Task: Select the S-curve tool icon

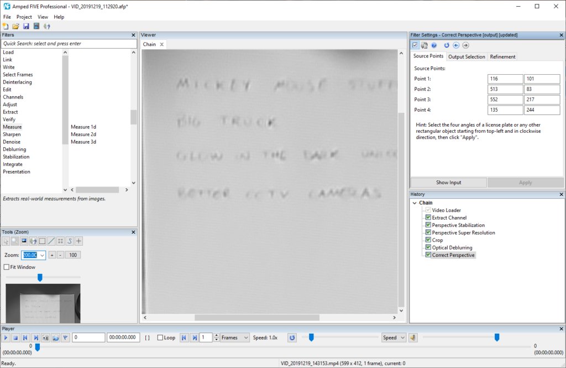Action: [69, 241]
